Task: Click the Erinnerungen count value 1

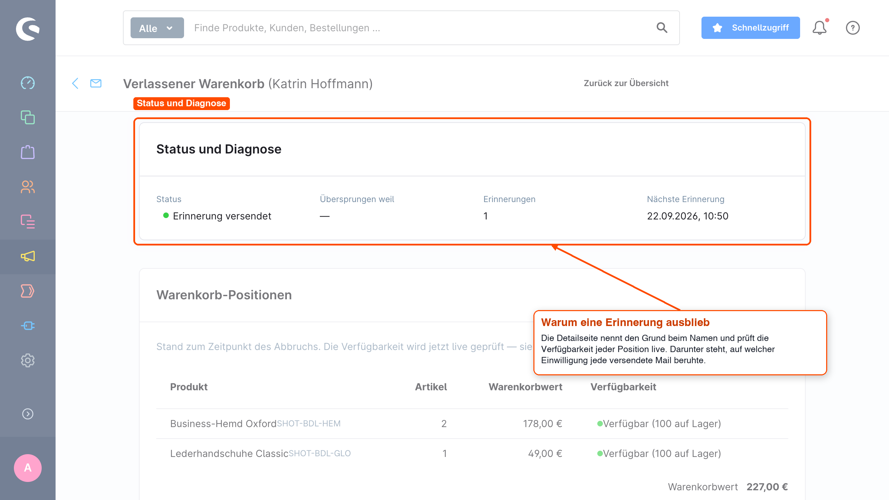Action: pyautogui.click(x=485, y=216)
